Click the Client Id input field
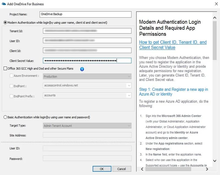The height and width of the screenshot is (175, 220). click(x=87, y=50)
